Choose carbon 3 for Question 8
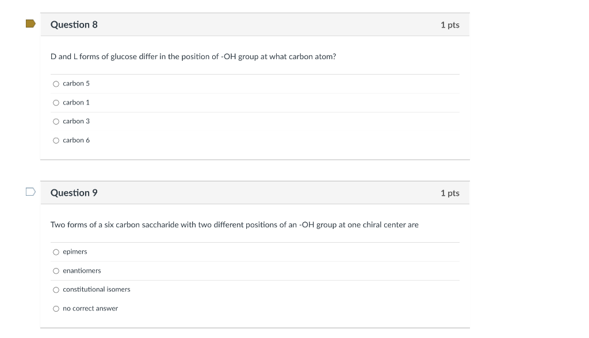This screenshot has width=589, height=338. 56,121
